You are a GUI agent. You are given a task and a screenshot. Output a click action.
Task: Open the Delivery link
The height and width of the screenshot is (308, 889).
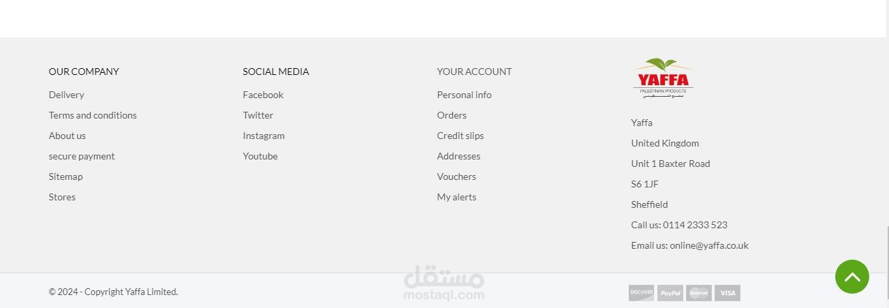pos(66,95)
